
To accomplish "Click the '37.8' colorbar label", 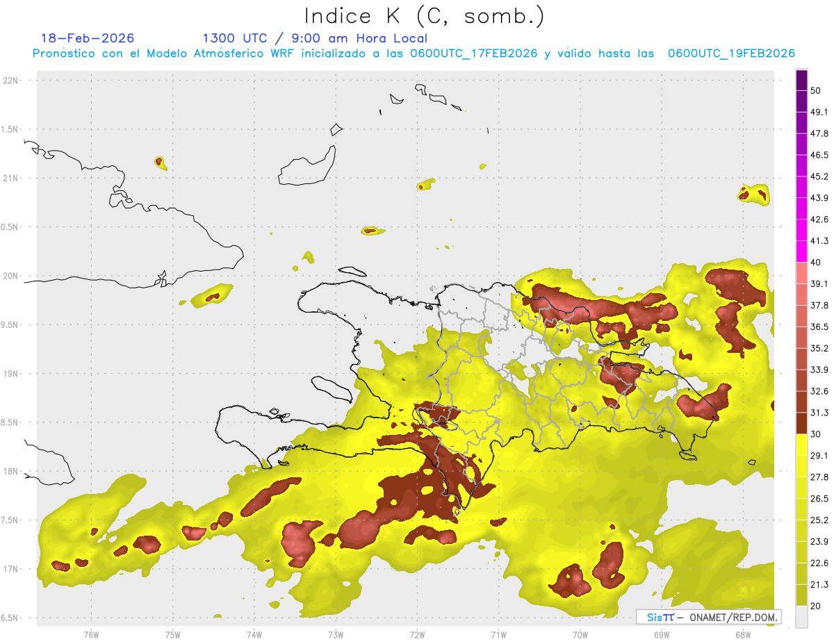I will 819,305.
